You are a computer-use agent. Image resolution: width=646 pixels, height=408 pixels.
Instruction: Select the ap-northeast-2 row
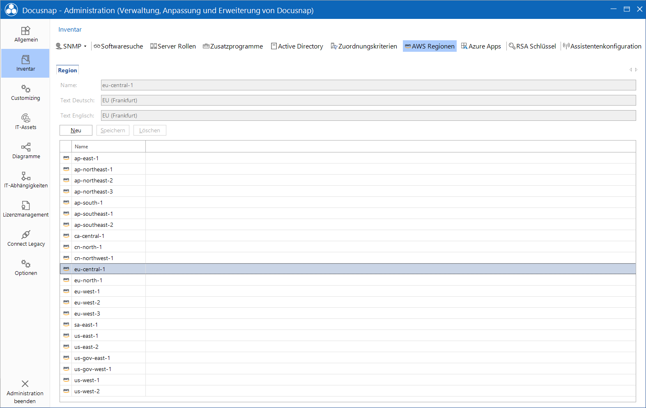(348, 180)
